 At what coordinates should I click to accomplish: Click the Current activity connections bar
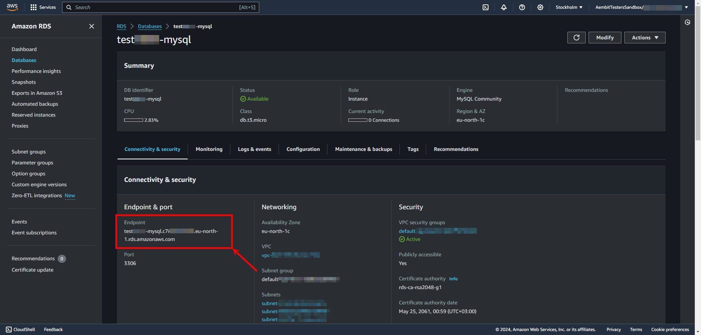tap(358, 120)
